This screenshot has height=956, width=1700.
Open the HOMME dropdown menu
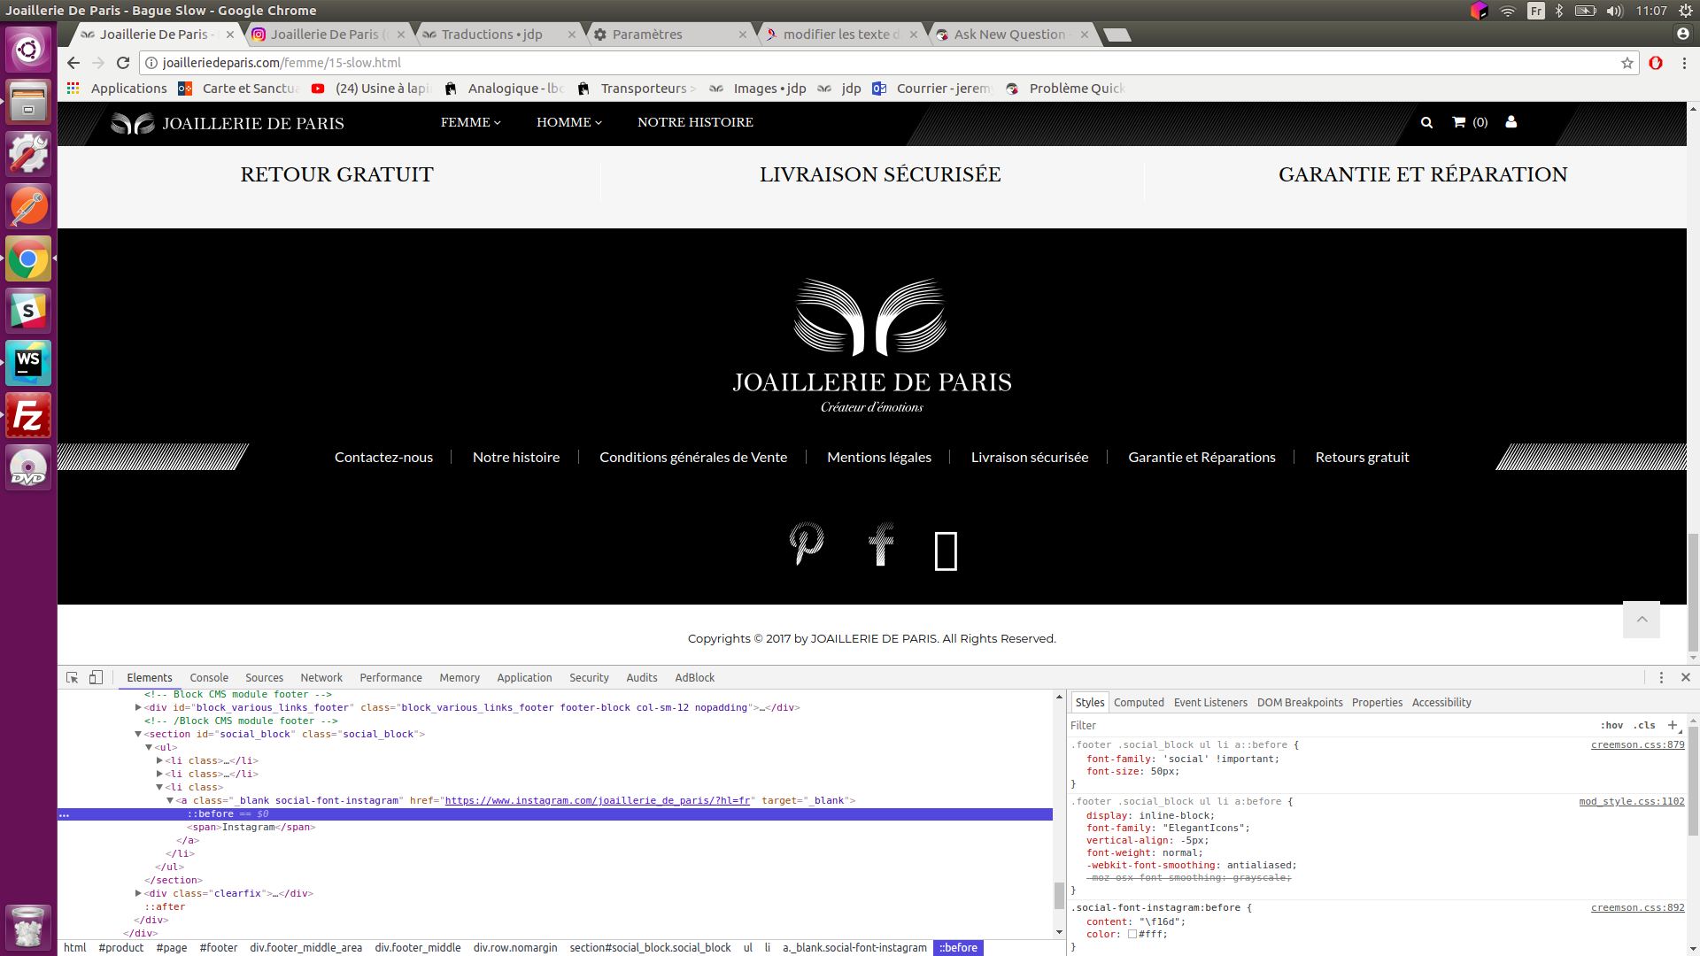tap(568, 122)
